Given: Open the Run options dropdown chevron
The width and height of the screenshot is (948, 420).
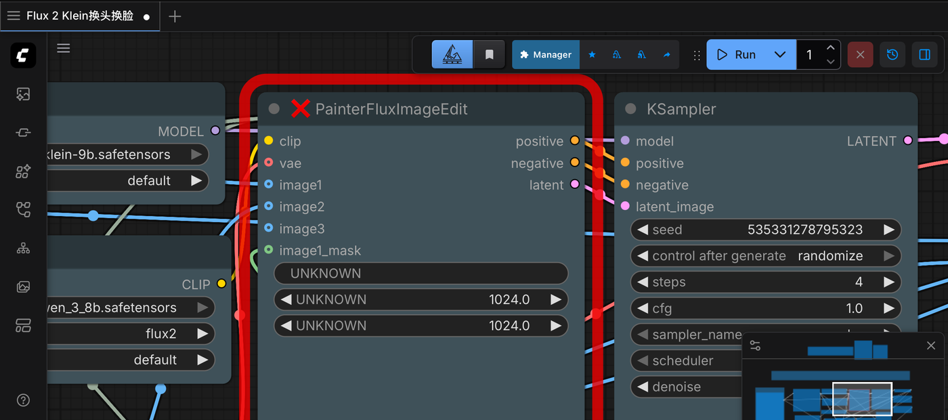Looking at the screenshot, I should point(780,55).
